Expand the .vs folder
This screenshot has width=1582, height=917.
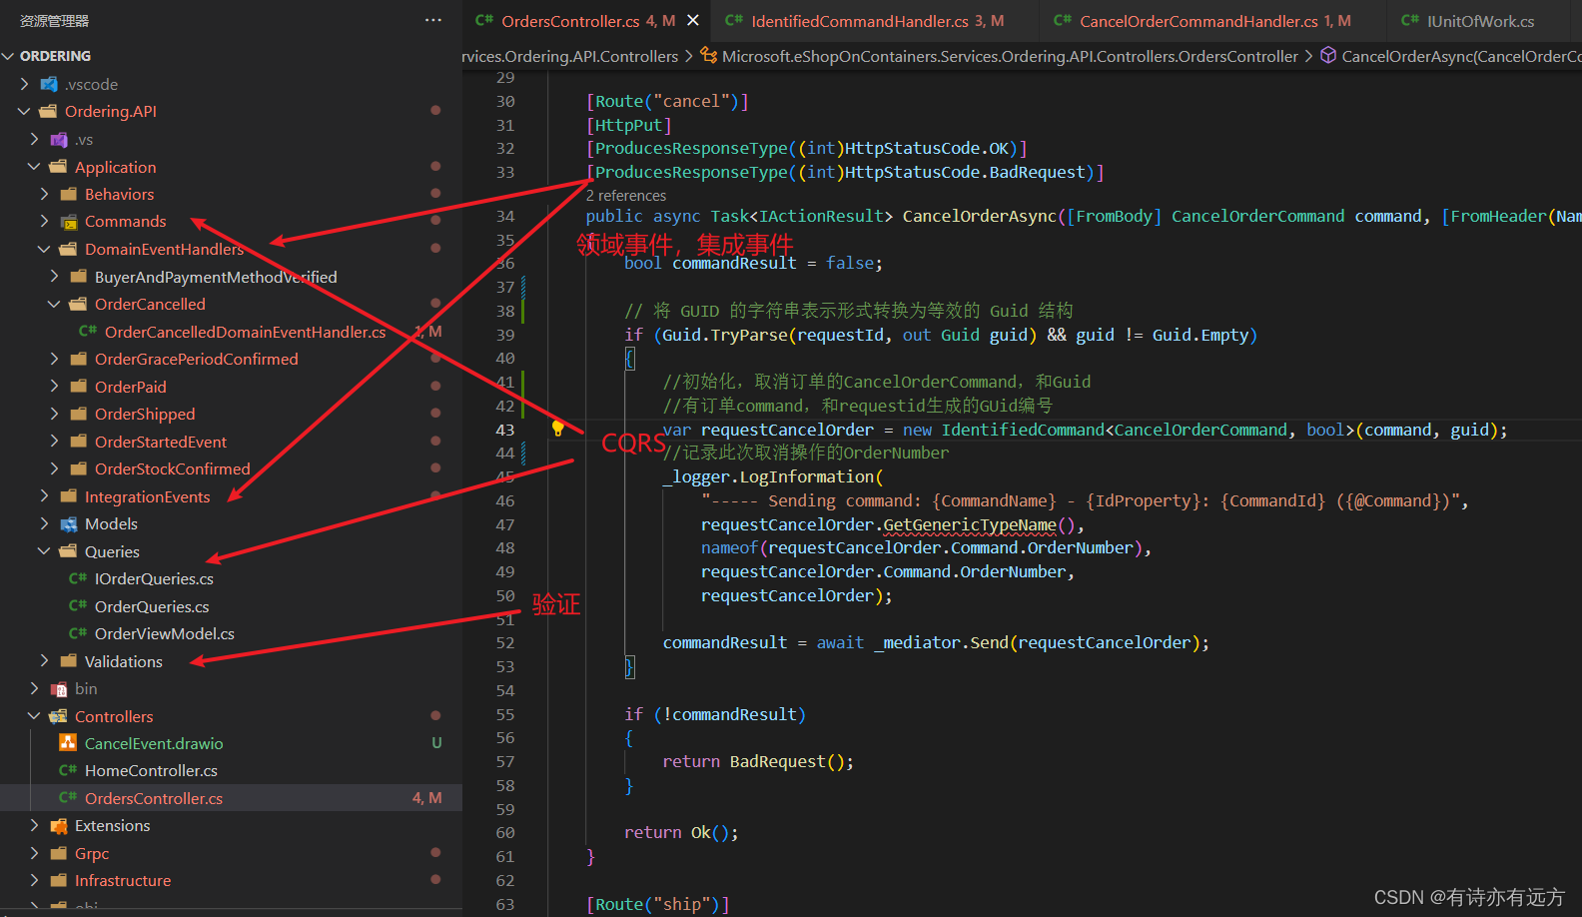pos(35,139)
